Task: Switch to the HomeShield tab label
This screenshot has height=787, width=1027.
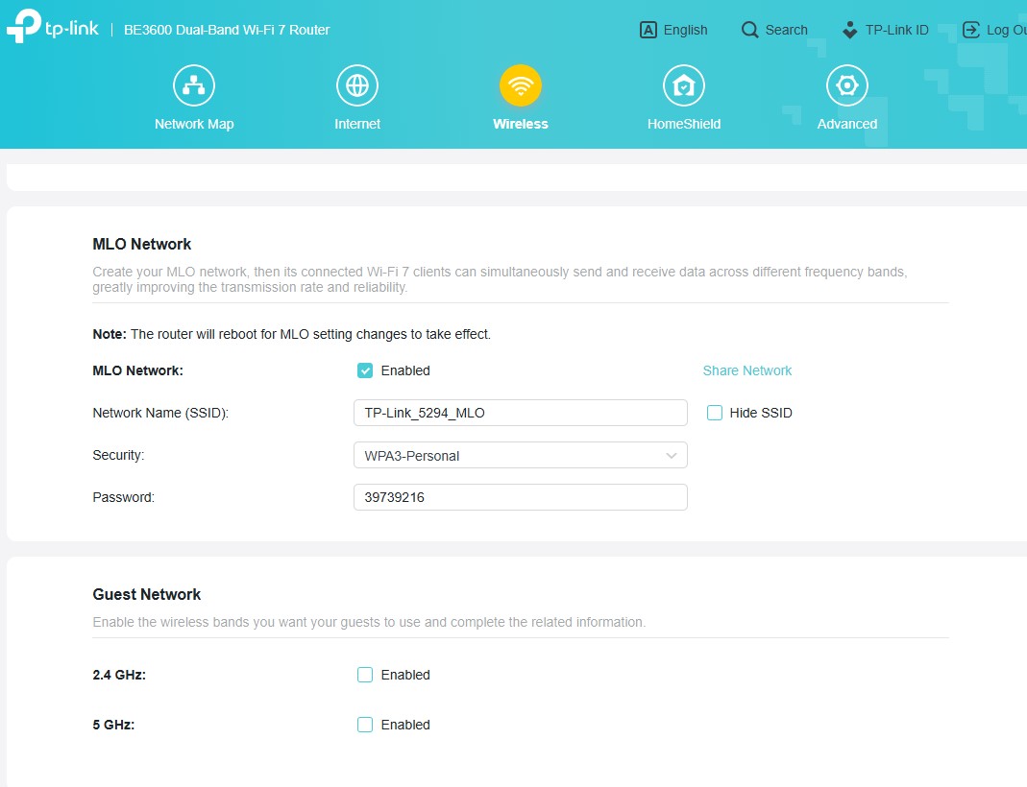Action: point(684,124)
